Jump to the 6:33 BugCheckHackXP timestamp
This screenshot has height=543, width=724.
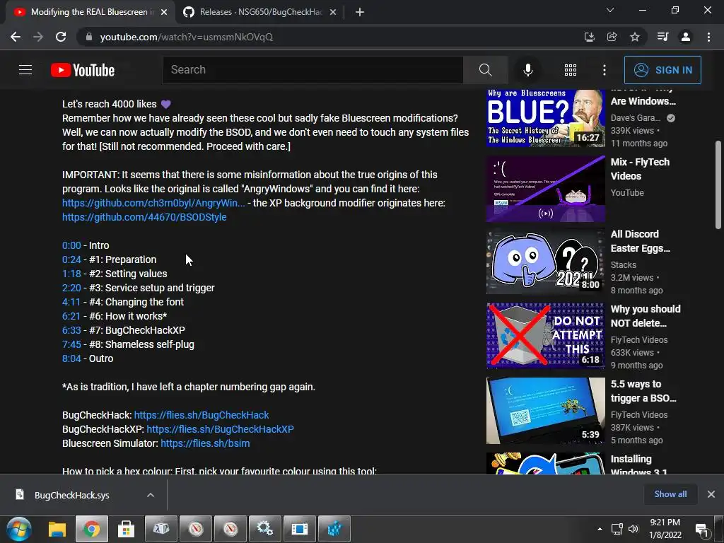(71, 330)
